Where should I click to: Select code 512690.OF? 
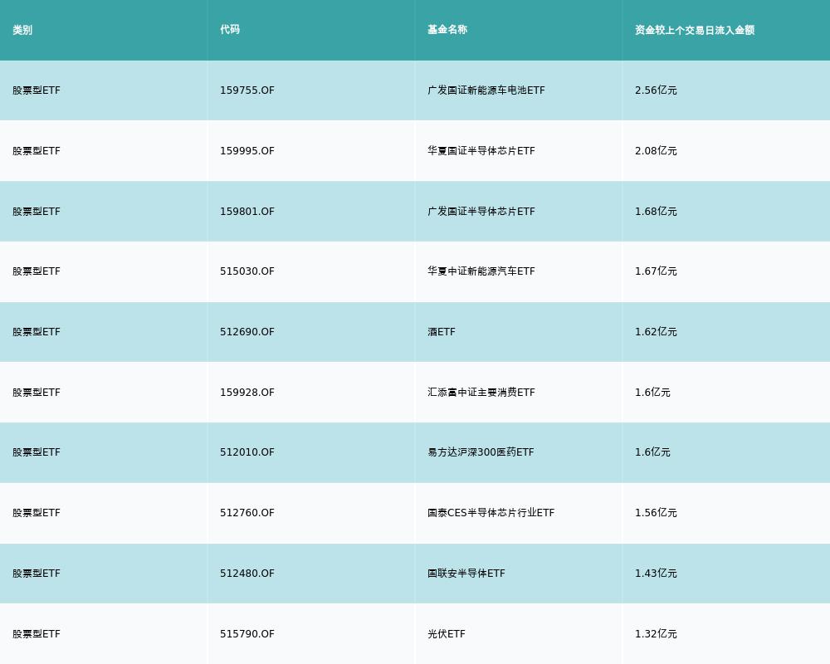coord(247,332)
